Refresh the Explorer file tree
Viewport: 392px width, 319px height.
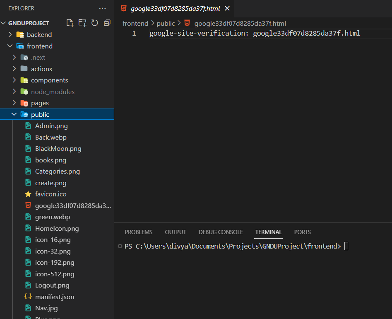point(95,23)
